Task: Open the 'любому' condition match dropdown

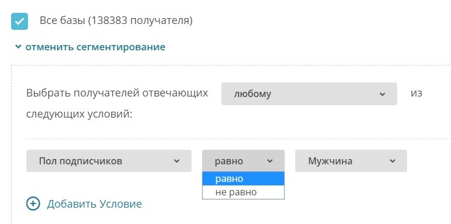Action: (x=309, y=94)
